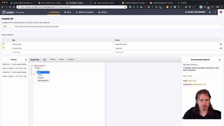Open the subscription_root type link
This screenshot has height=126, width=224.
[199, 84]
